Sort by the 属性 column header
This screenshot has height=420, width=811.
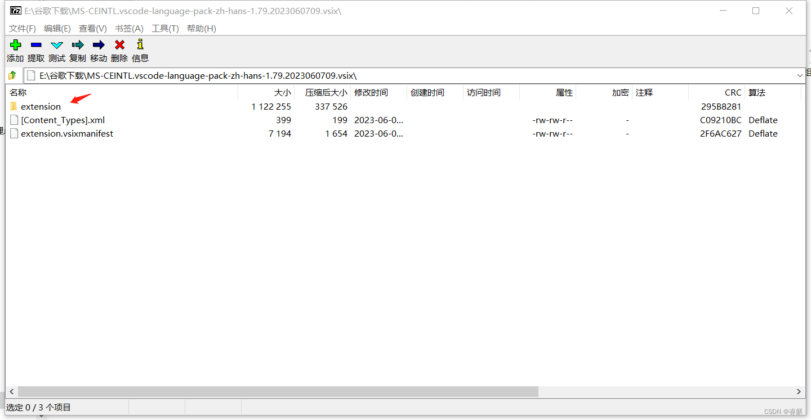coord(547,93)
